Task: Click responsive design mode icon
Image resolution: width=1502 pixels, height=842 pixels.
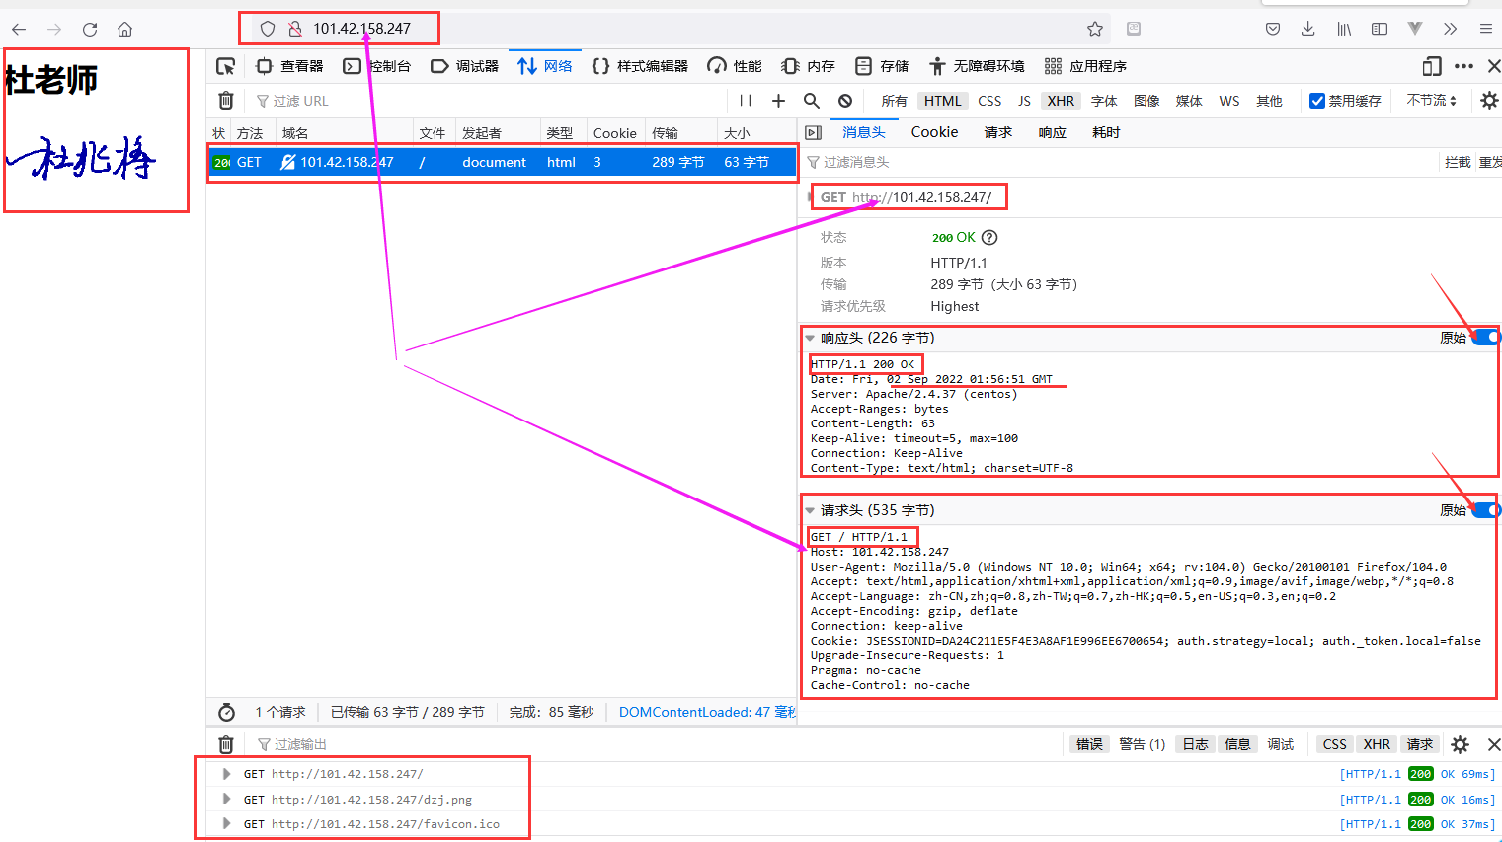Action: 1432,66
